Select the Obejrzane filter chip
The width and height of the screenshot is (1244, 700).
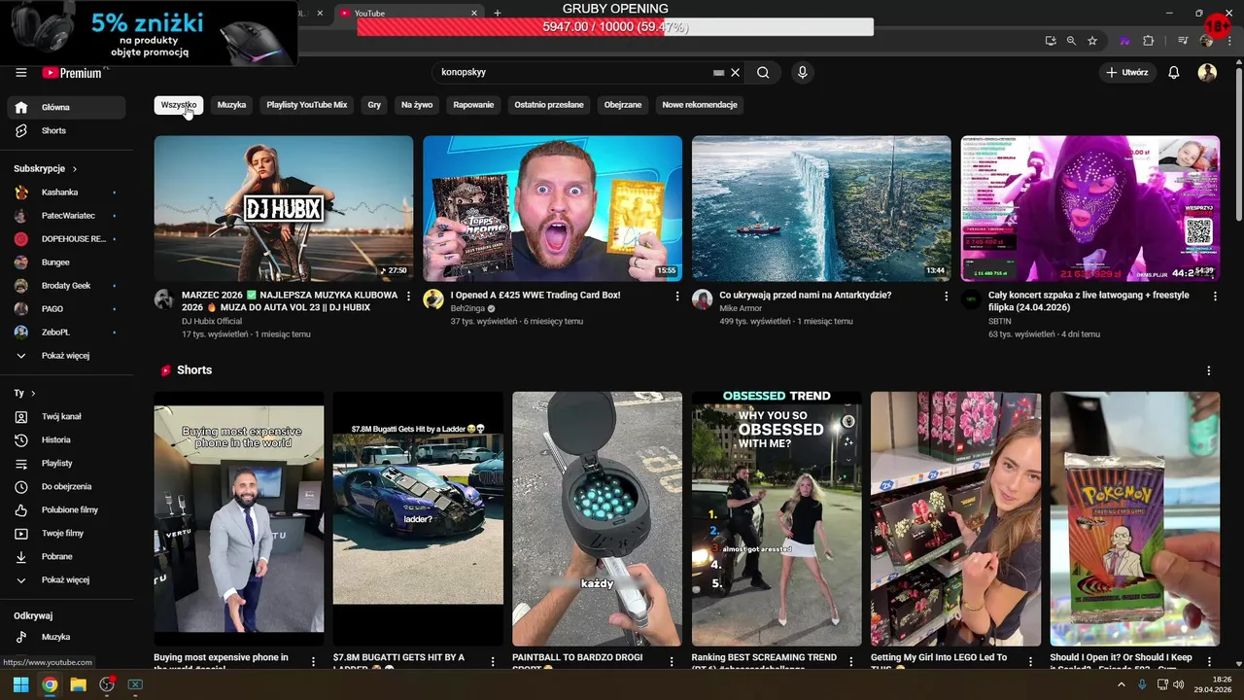623,105
